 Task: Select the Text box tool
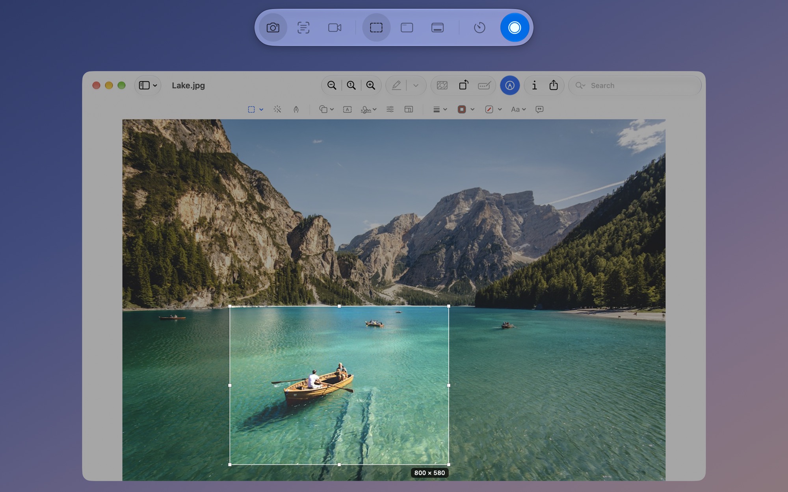point(347,109)
